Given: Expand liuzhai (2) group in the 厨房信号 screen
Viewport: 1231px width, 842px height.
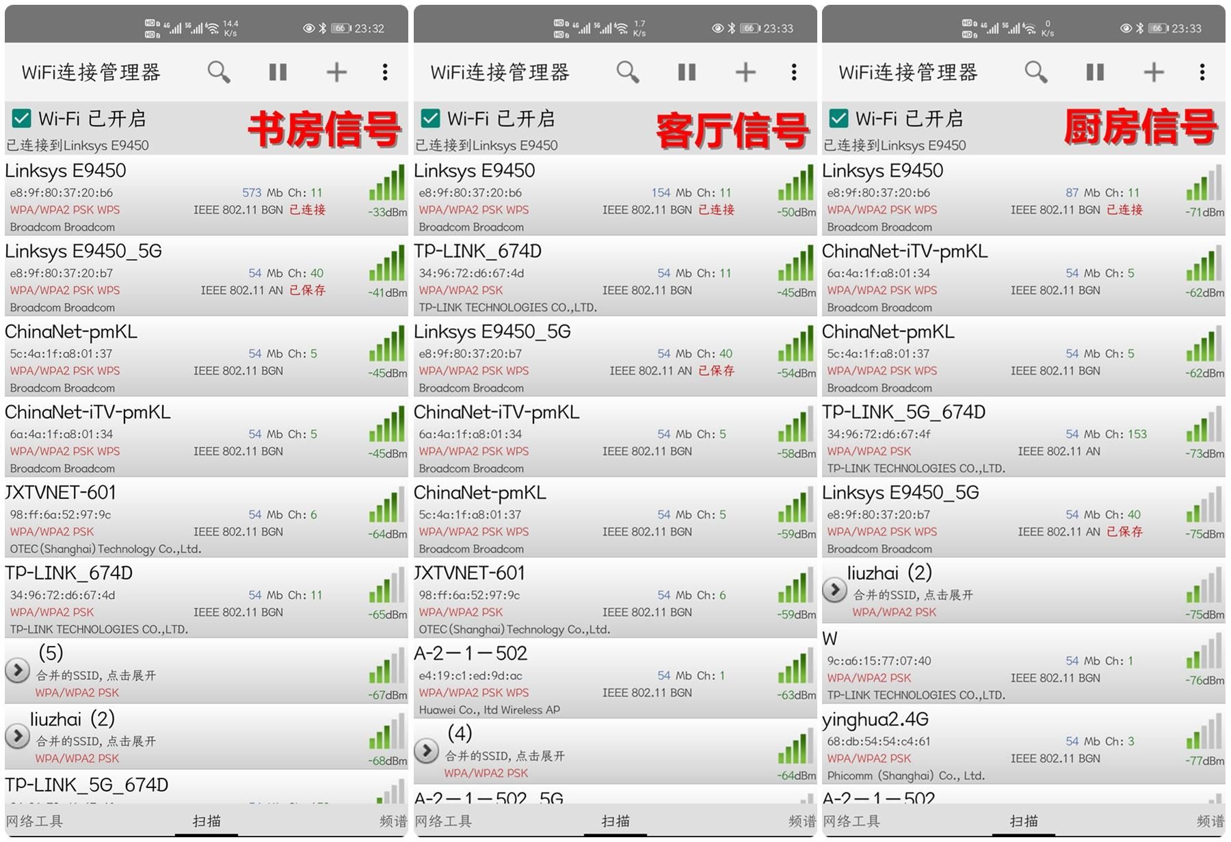Looking at the screenshot, I should point(834,590).
